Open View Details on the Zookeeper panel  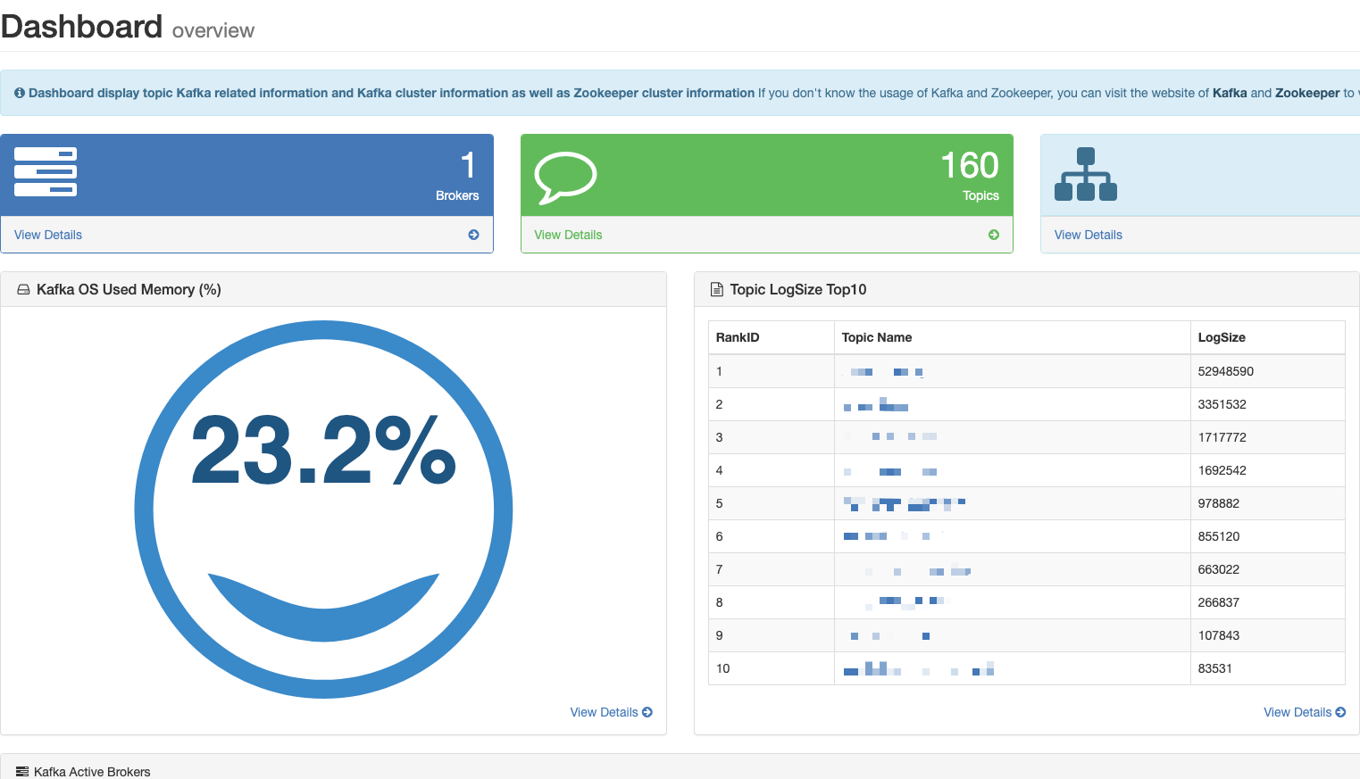(x=1088, y=235)
